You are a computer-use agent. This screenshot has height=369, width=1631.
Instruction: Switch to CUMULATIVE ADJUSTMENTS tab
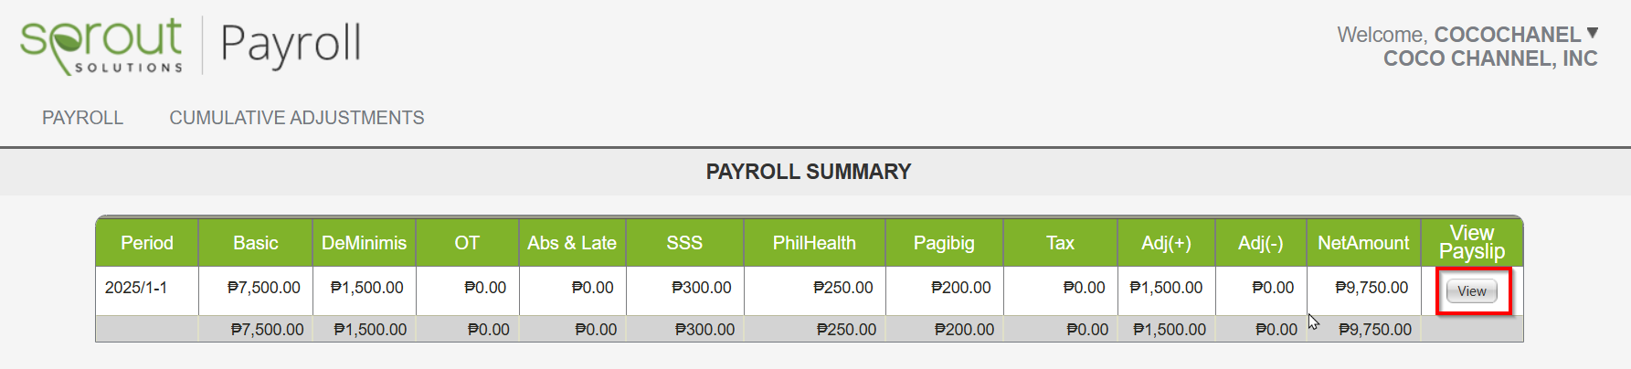(297, 118)
